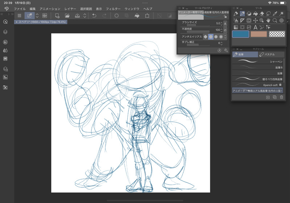Choose the Text tool
This screenshot has width=290, height=203.
255,27
